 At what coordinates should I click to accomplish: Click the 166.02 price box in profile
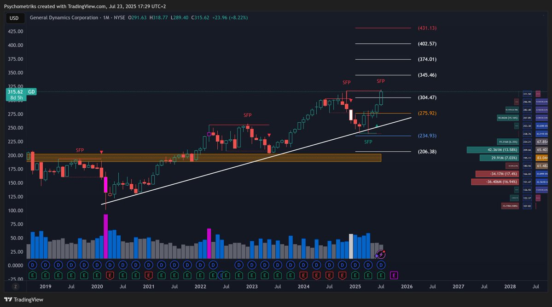[527, 174]
